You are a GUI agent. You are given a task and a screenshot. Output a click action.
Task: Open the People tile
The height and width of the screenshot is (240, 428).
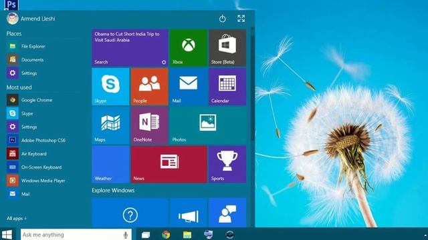point(149,87)
